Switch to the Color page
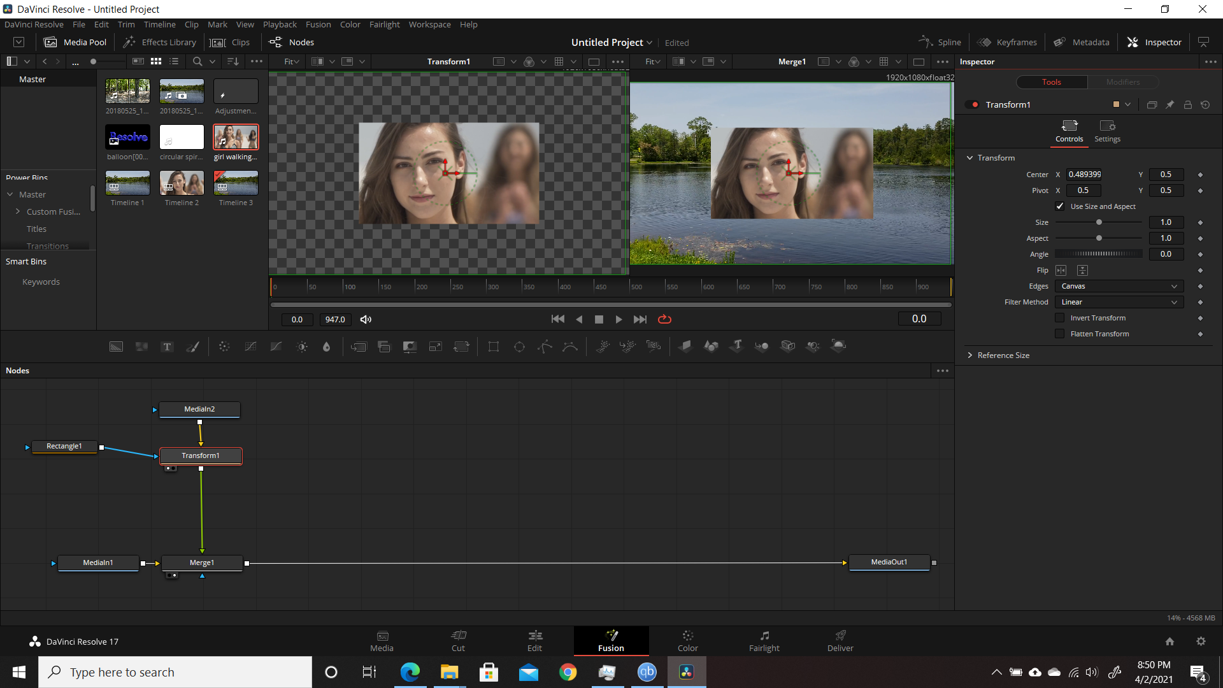1223x688 pixels. click(687, 641)
